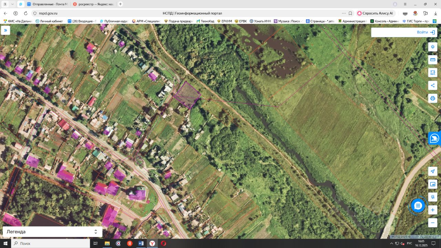Open the Подача предварительных bookmark
441x248 pixels.
178,21
